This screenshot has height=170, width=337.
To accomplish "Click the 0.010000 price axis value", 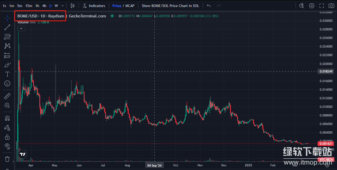I will click(326, 107).
